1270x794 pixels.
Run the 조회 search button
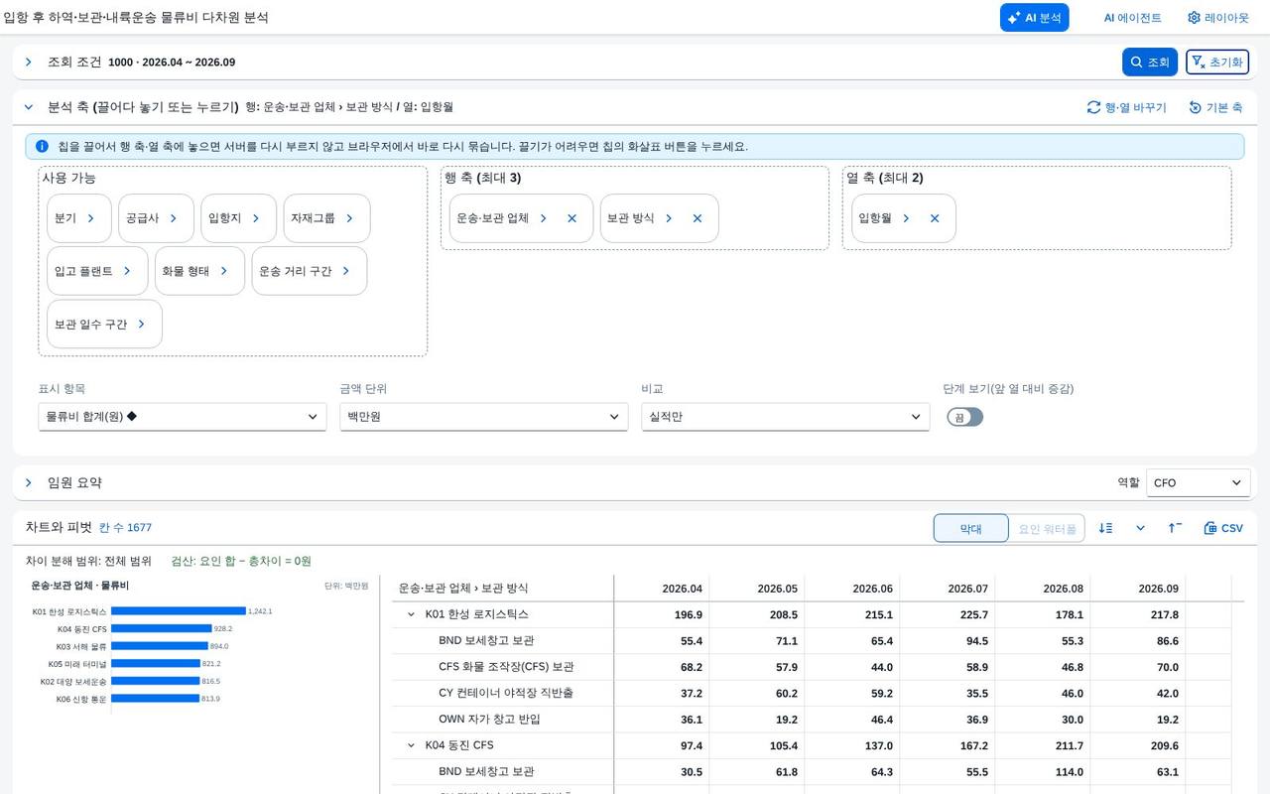[x=1150, y=62]
